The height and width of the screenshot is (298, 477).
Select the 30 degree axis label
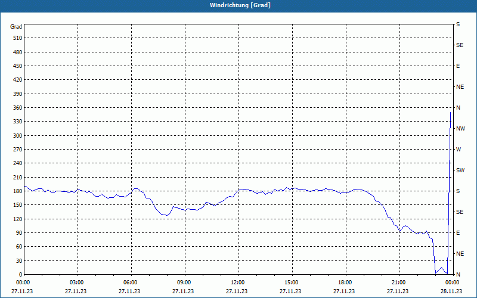[18, 261]
